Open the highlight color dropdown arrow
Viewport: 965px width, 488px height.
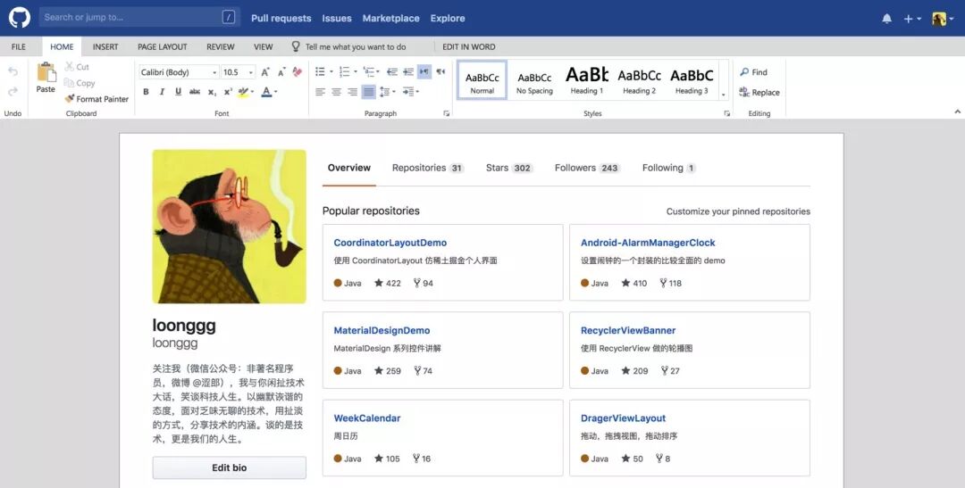(x=252, y=92)
